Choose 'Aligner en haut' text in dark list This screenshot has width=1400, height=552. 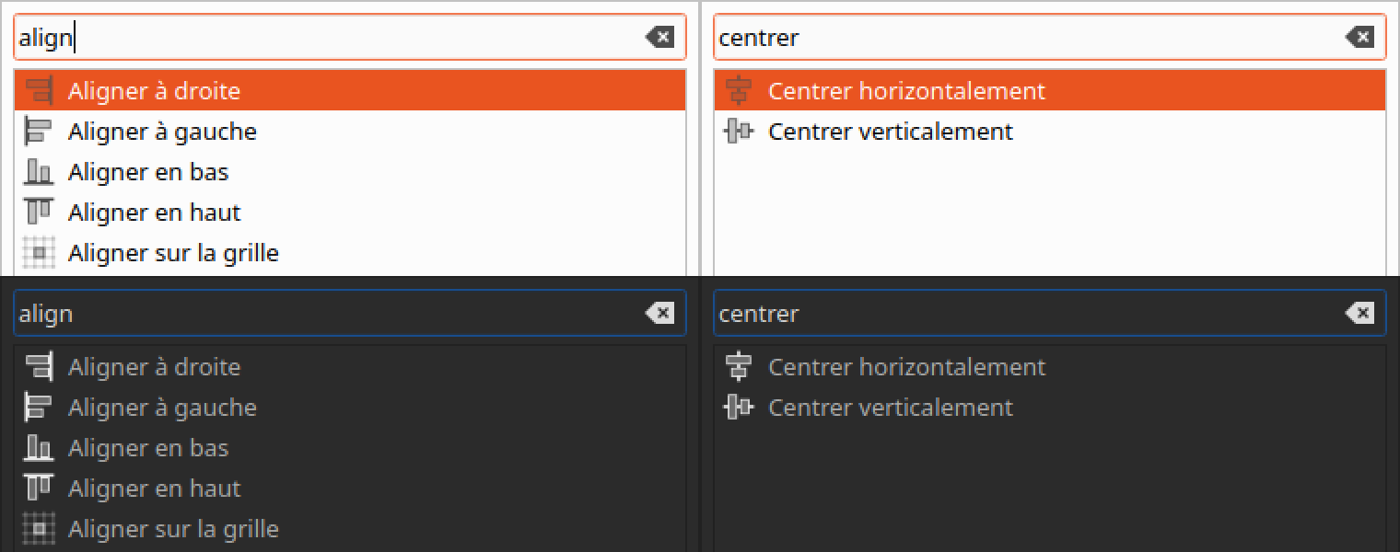click(x=154, y=489)
